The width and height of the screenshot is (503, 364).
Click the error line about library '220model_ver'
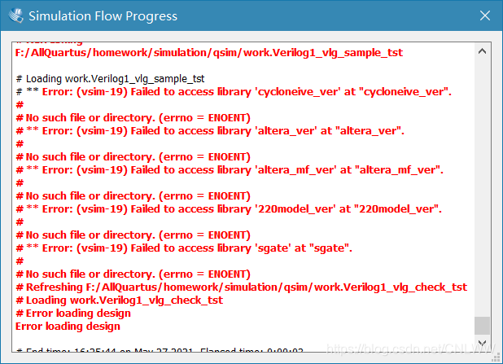tap(229, 209)
